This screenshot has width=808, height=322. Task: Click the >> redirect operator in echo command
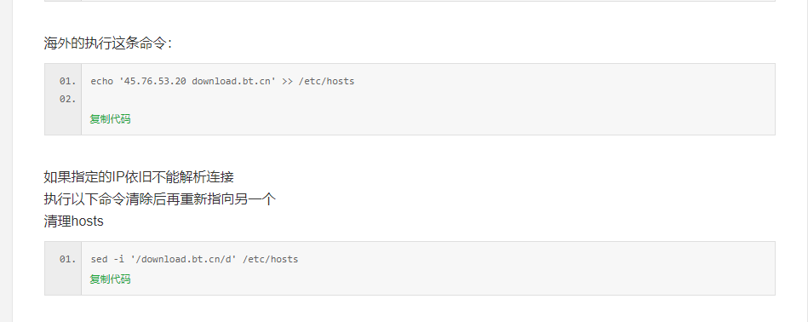point(287,82)
